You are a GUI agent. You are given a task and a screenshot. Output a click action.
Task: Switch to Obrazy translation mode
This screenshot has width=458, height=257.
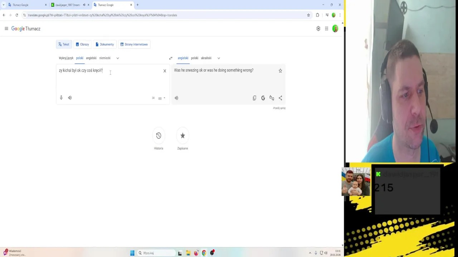coord(82,44)
